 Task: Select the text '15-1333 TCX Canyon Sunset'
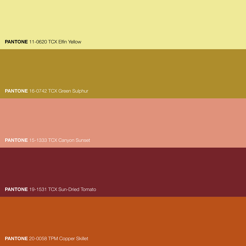point(59,140)
